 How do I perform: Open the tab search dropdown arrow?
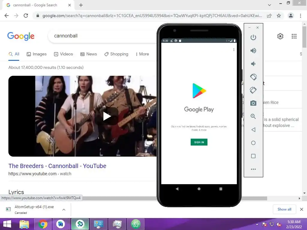270,5
